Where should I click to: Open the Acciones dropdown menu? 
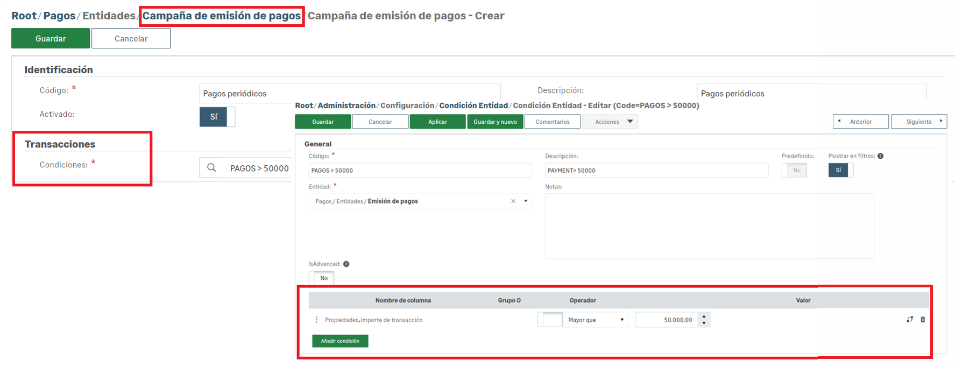[610, 122]
